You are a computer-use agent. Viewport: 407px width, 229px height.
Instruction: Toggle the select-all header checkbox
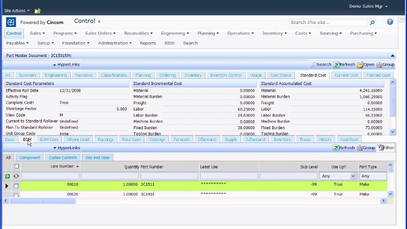pos(16,166)
